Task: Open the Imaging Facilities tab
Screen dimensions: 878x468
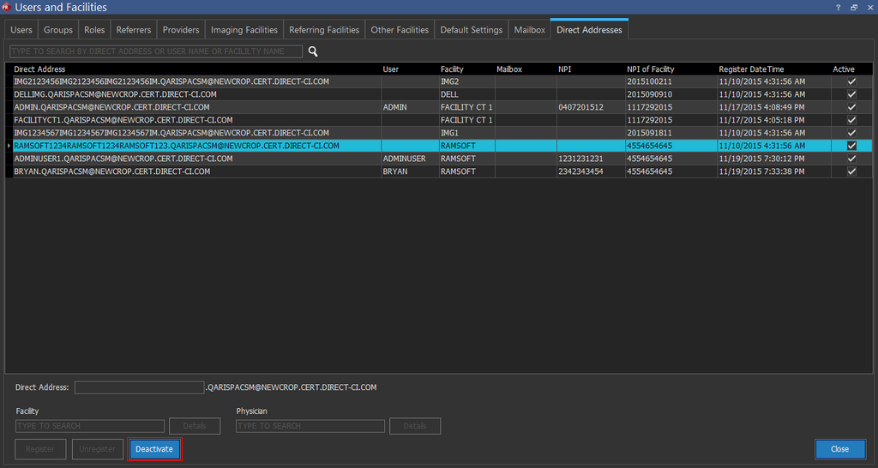Action: pos(244,30)
